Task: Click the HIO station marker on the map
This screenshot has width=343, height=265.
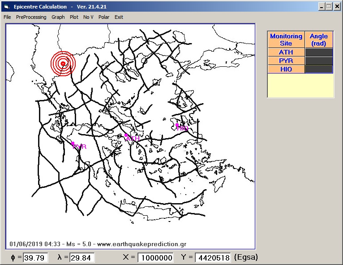Action: tap(177, 125)
